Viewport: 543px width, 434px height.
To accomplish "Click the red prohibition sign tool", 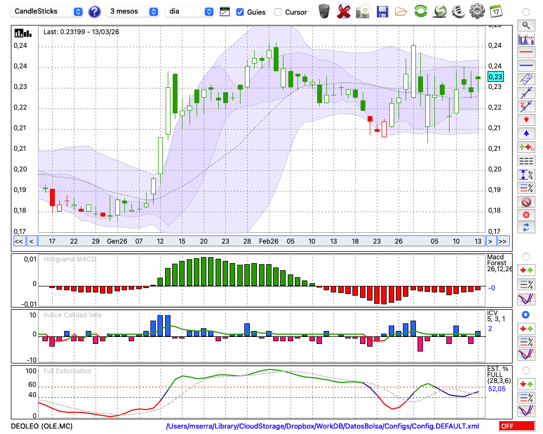I will point(526,202).
